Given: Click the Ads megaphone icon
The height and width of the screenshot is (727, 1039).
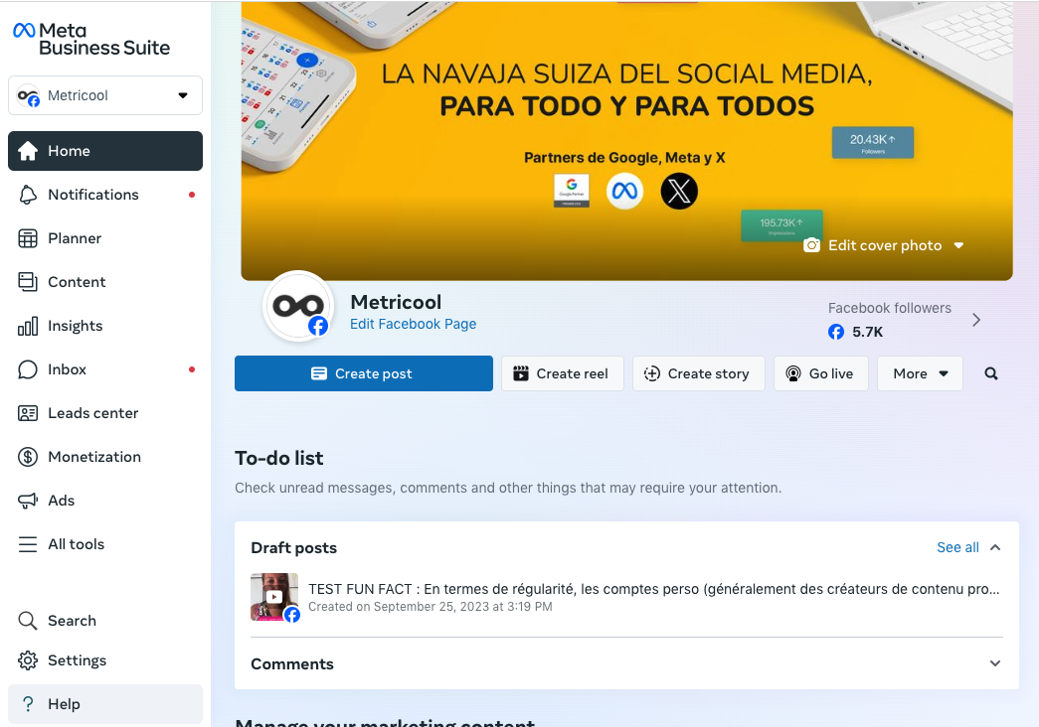Looking at the screenshot, I should 28,501.
